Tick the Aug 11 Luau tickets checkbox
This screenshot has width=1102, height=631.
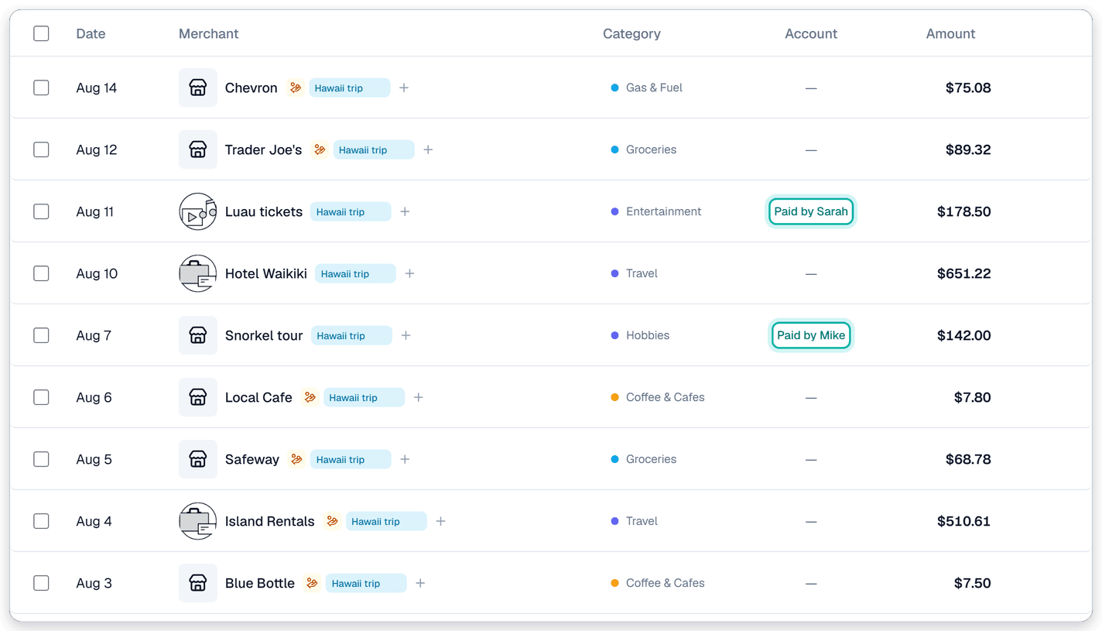41,211
